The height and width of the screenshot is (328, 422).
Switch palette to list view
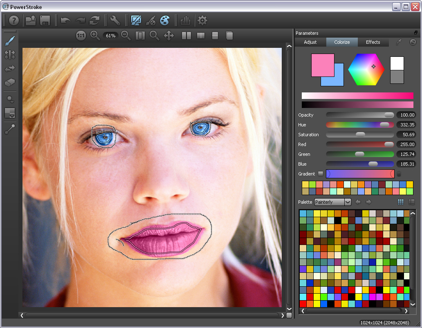412,202
